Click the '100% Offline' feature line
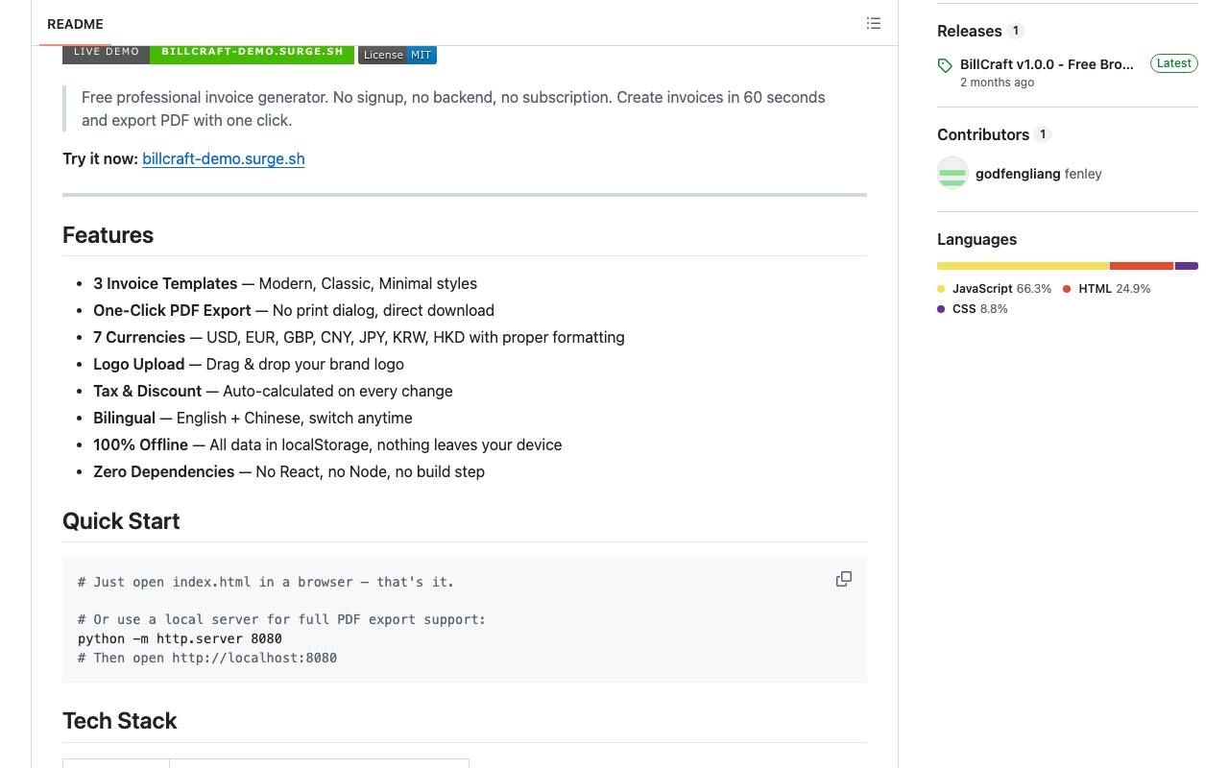Image resolution: width=1229 pixels, height=768 pixels. coord(327,444)
